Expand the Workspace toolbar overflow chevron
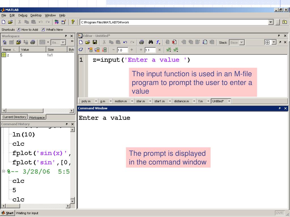This screenshot has height=217, width=290. pos(72,41)
